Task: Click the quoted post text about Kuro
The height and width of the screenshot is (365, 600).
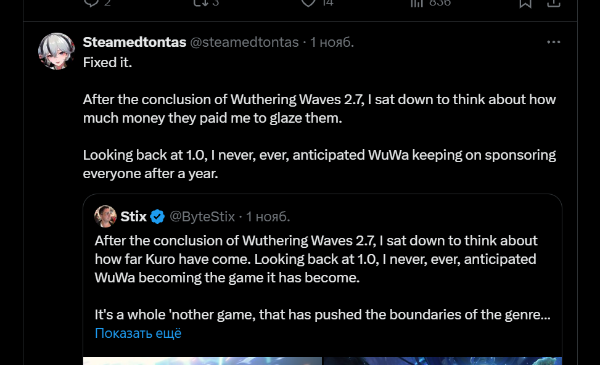Action: pyautogui.click(x=316, y=259)
